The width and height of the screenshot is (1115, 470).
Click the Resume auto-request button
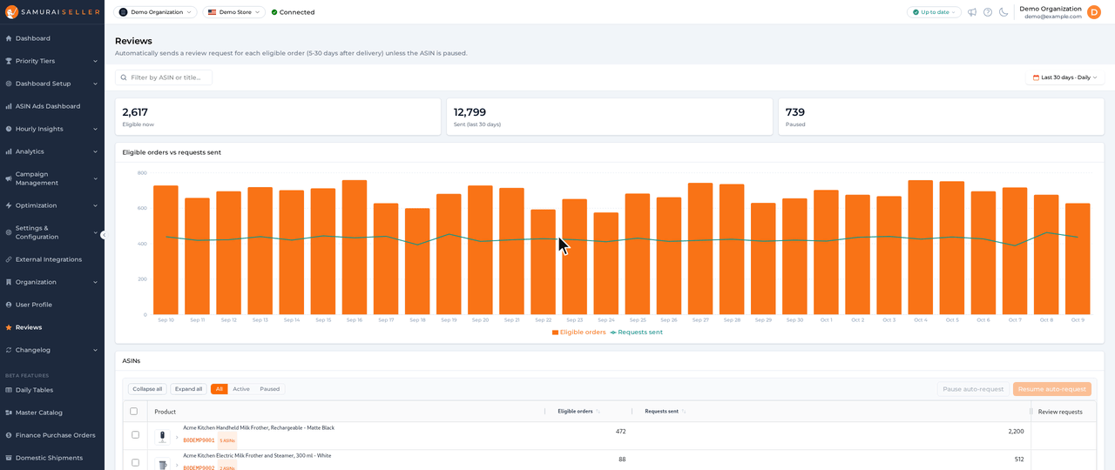(1052, 389)
